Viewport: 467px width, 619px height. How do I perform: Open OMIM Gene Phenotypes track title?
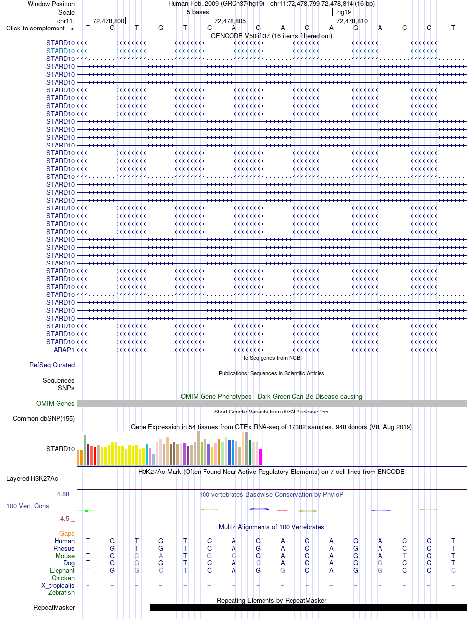click(x=271, y=396)
